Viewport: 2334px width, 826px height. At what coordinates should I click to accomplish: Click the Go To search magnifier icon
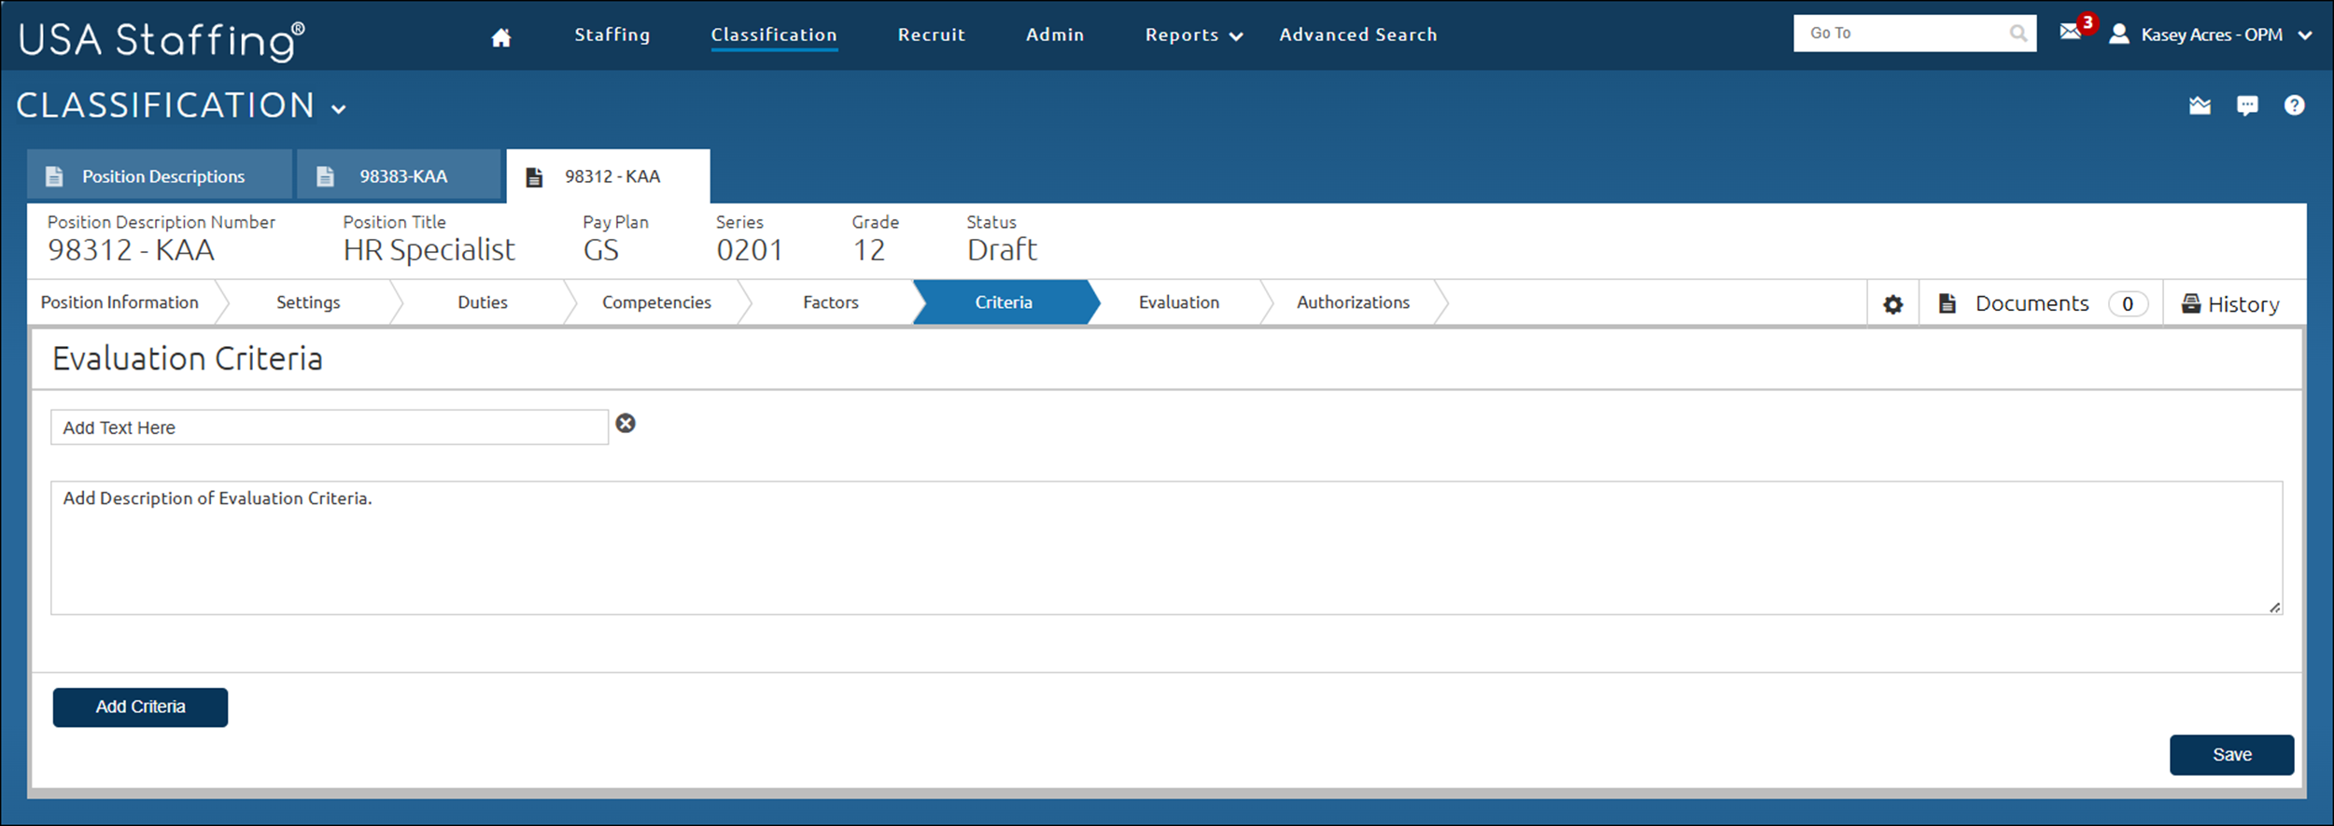coord(2018,34)
